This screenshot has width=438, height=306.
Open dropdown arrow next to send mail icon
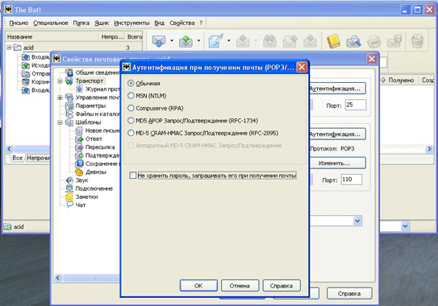[199, 41]
